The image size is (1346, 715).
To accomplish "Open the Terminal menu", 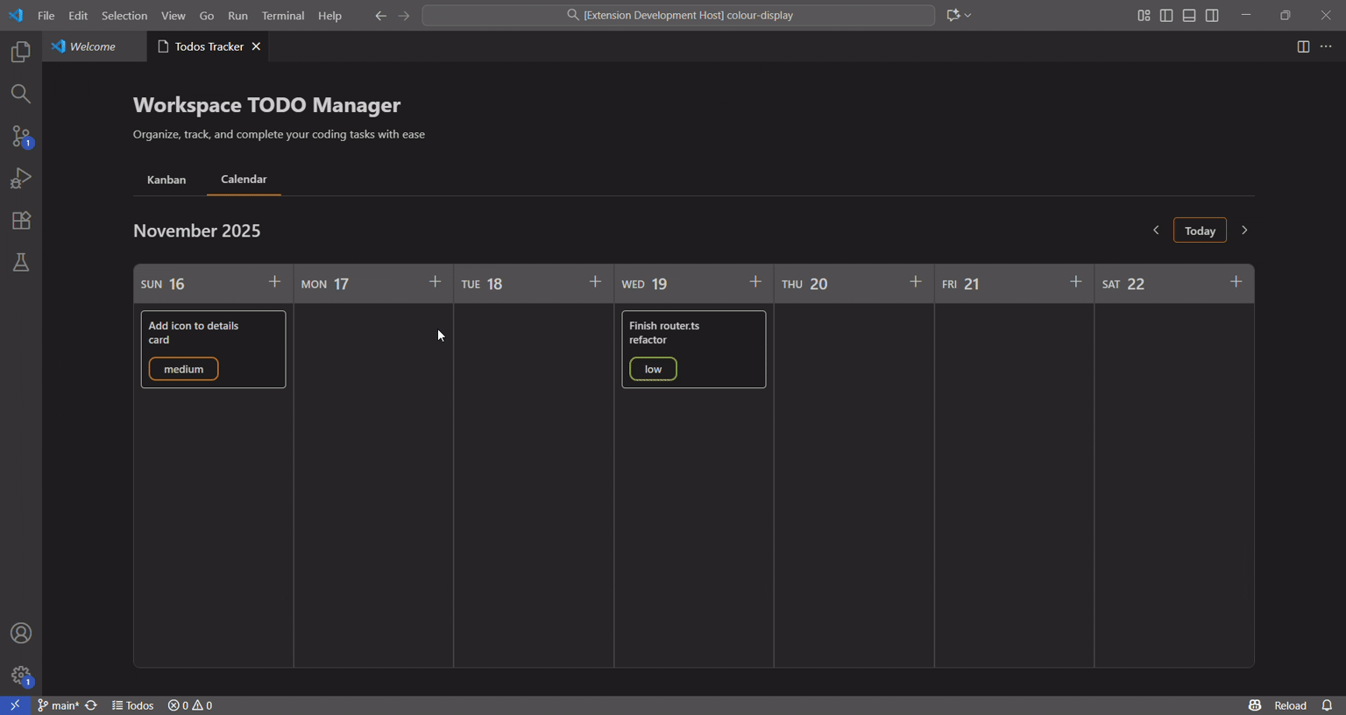I will (x=282, y=15).
